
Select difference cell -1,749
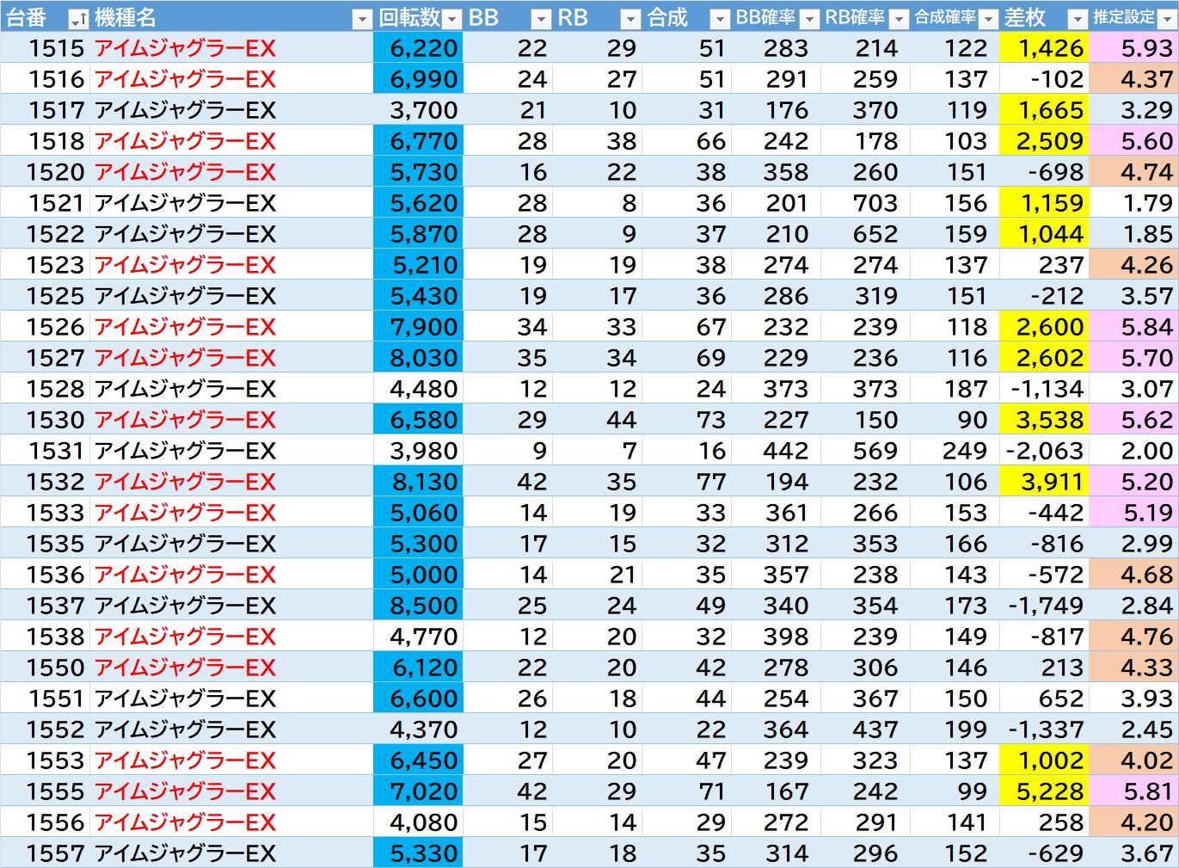[1044, 606]
